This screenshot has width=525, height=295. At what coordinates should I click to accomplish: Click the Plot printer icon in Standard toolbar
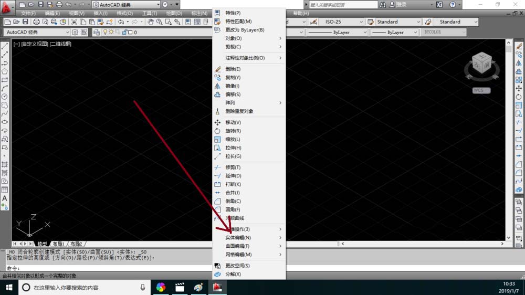click(x=36, y=22)
